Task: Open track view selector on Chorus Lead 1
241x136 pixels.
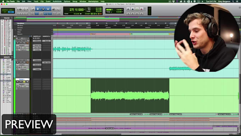Action: 22,45
